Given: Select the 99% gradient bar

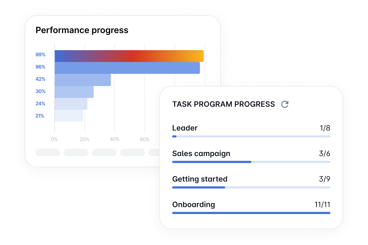Looking at the screenshot, I should (x=129, y=56).
